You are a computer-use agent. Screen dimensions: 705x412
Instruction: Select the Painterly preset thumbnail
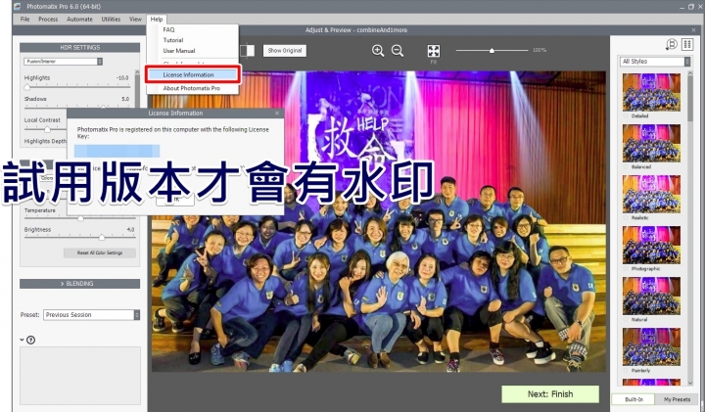click(x=651, y=346)
